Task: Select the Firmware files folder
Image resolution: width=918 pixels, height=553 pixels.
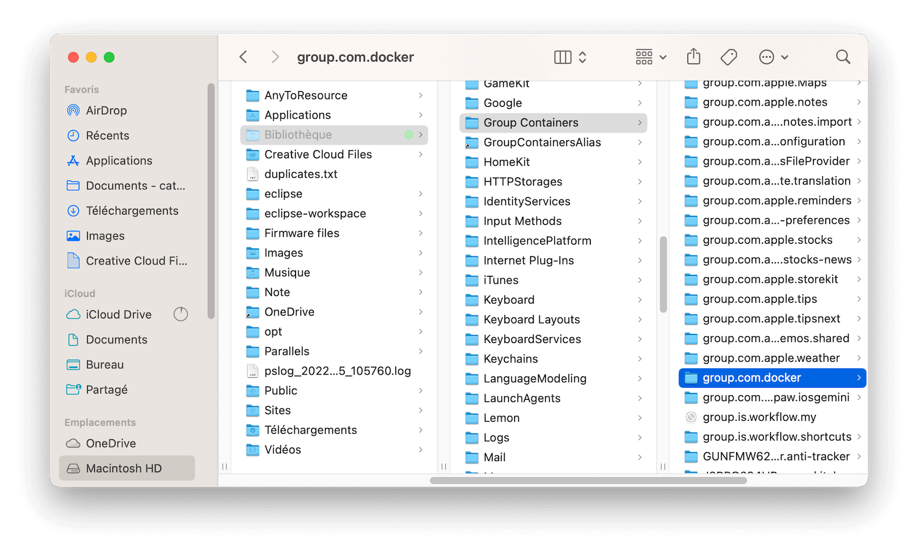Action: (x=334, y=233)
